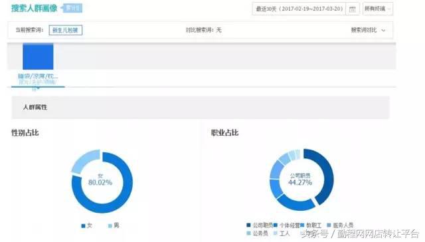This screenshot has width=425, height=242.
Task: Toggle the 工人 legend item
Action: point(282,233)
